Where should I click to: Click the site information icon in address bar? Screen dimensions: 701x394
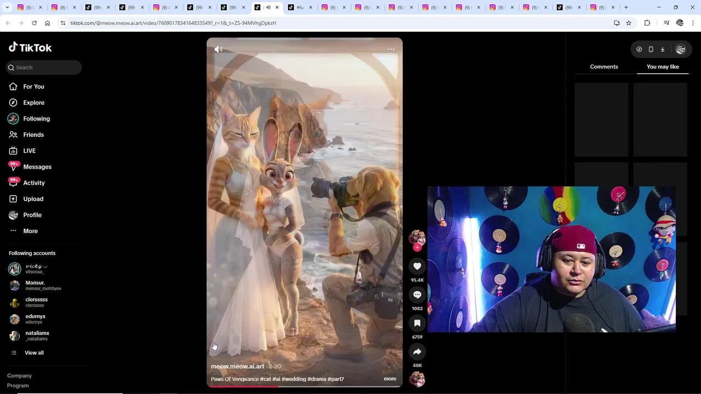tap(63, 23)
